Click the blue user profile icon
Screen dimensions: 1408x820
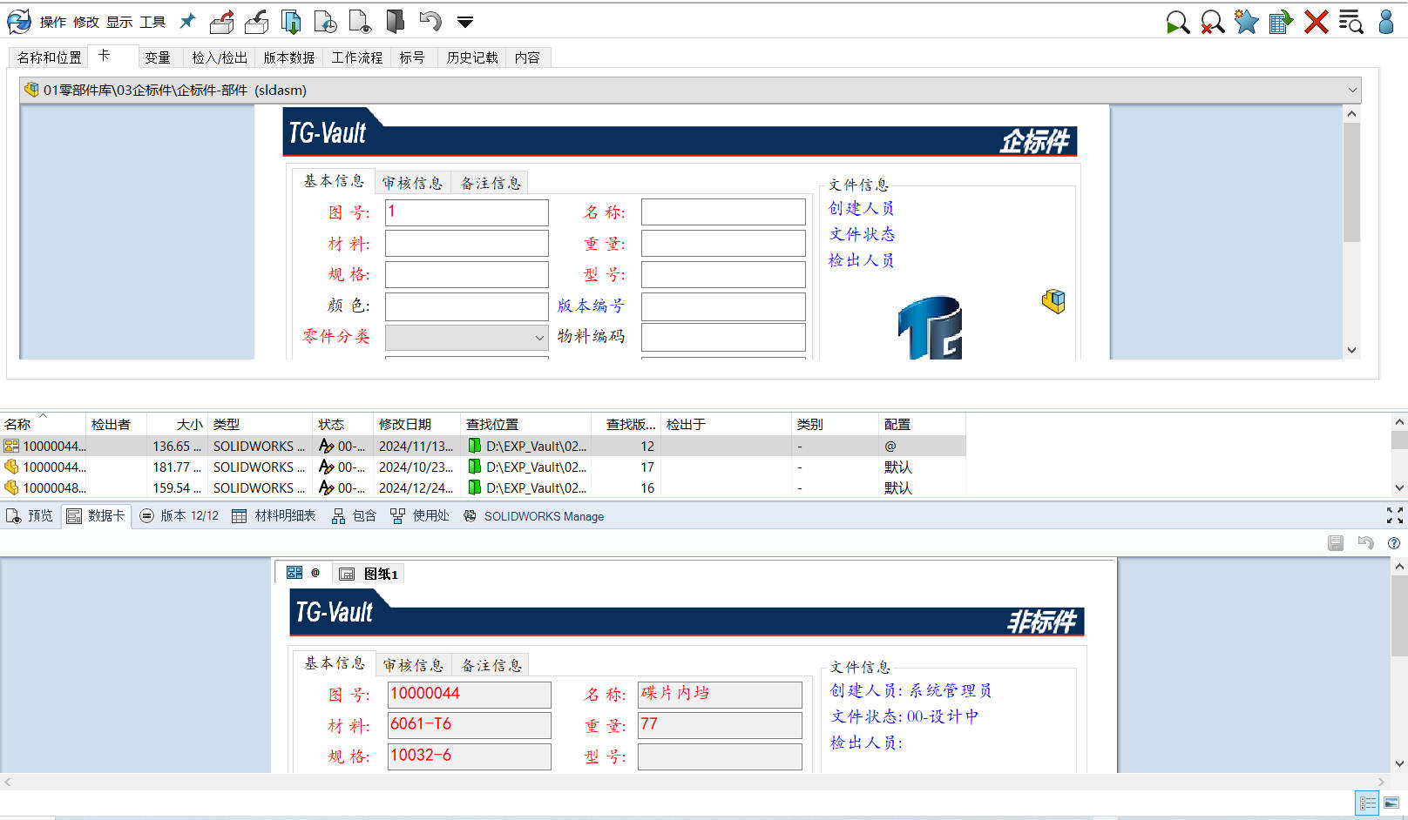click(x=1385, y=22)
